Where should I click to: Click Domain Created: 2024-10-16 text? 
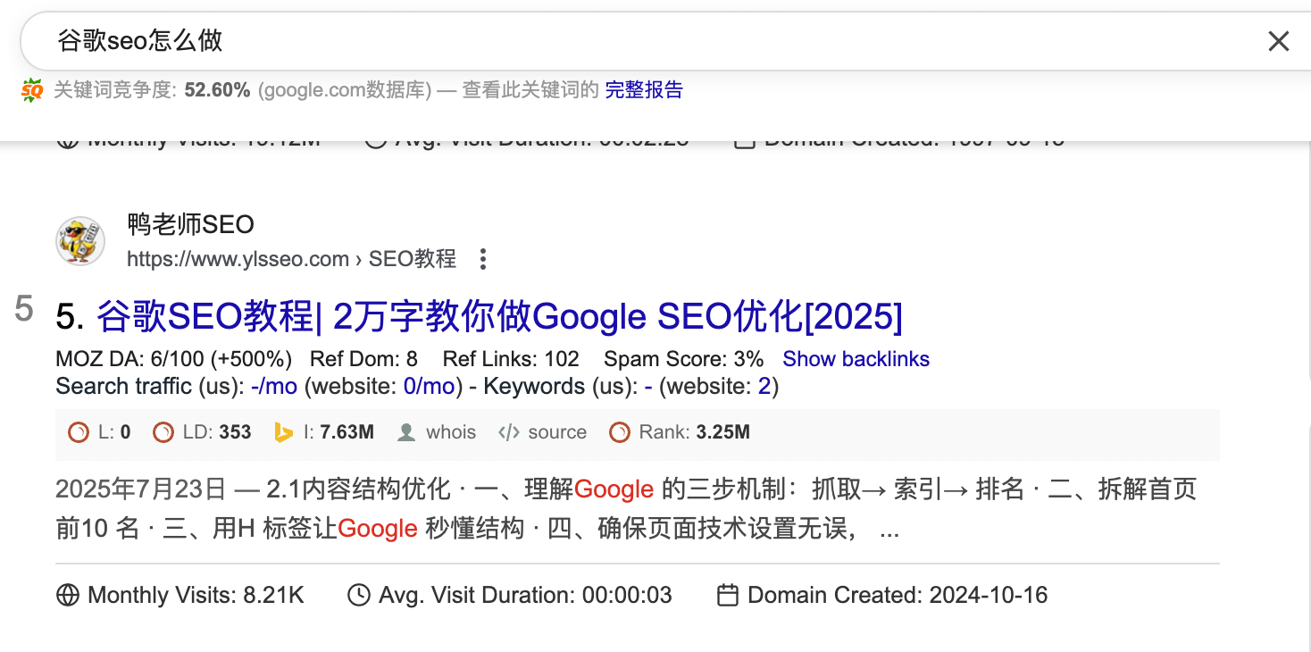898,595
